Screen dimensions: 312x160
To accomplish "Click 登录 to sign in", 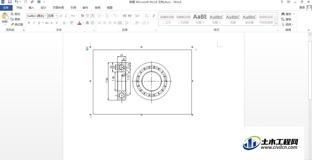I will [302, 7].
